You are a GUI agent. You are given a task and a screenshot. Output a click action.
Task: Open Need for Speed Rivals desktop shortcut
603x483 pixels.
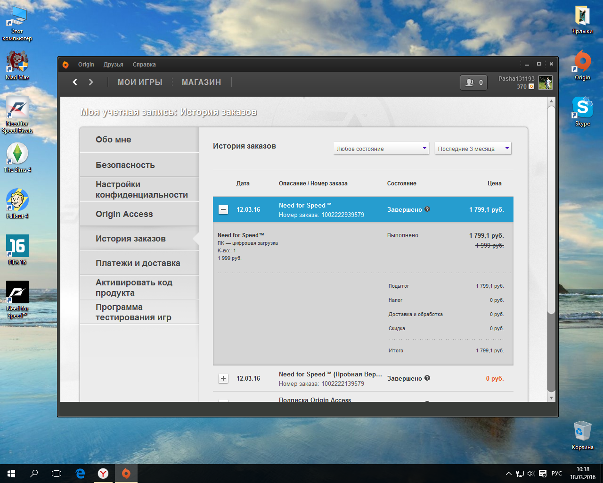17,115
